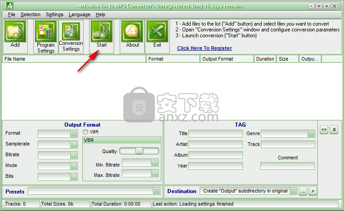
Task: Open the Selection menu
Action: click(31, 15)
